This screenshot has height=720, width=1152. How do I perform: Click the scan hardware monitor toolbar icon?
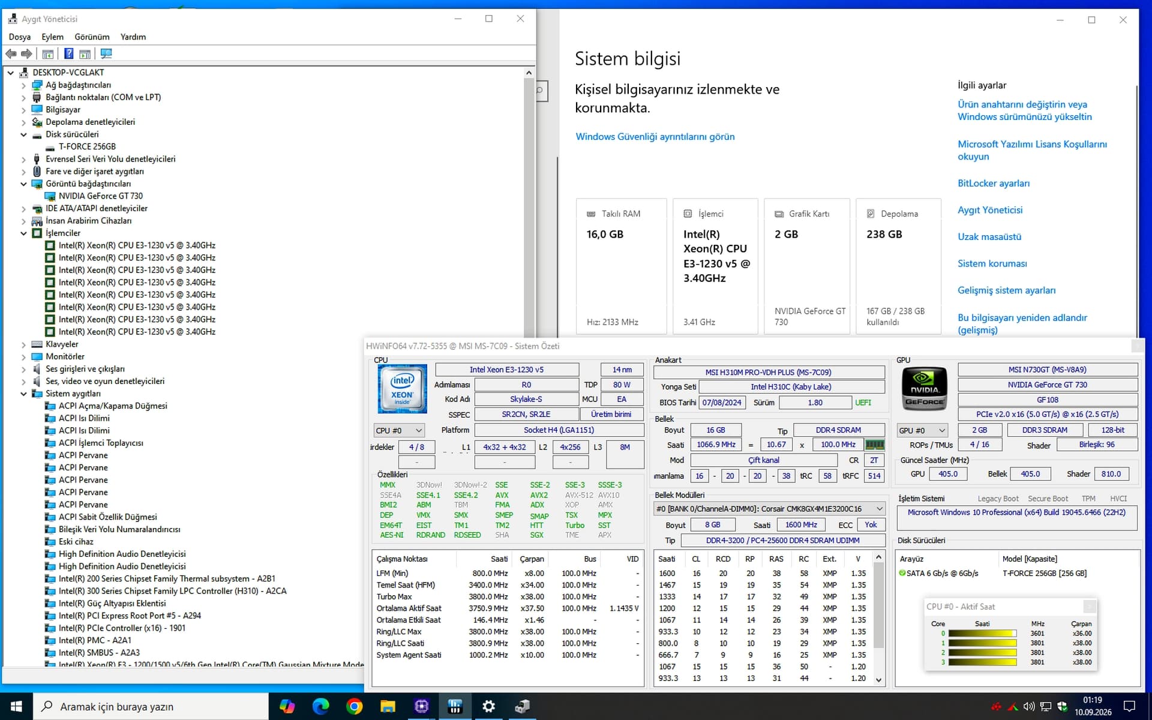[x=106, y=54]
